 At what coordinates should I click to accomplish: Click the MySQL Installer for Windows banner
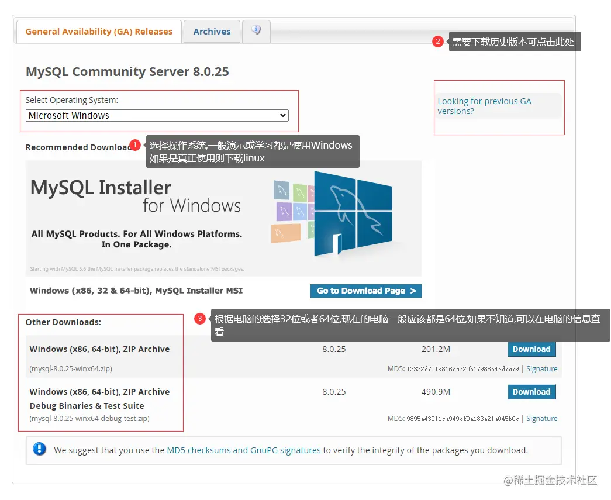[223, 219]
